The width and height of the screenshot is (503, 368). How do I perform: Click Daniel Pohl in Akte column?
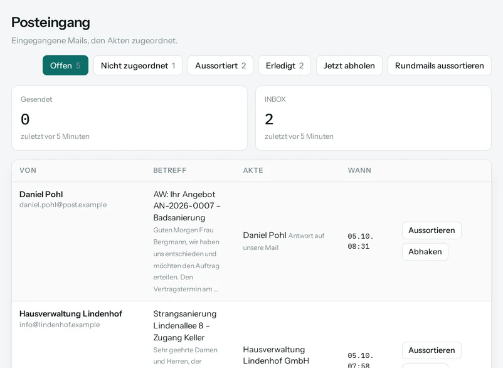pos(264,235)
